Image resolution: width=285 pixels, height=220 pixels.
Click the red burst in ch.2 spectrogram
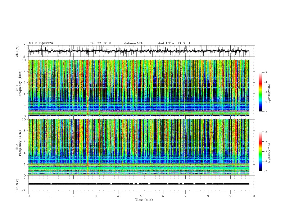pyautogui.click(x=87, y=147)
